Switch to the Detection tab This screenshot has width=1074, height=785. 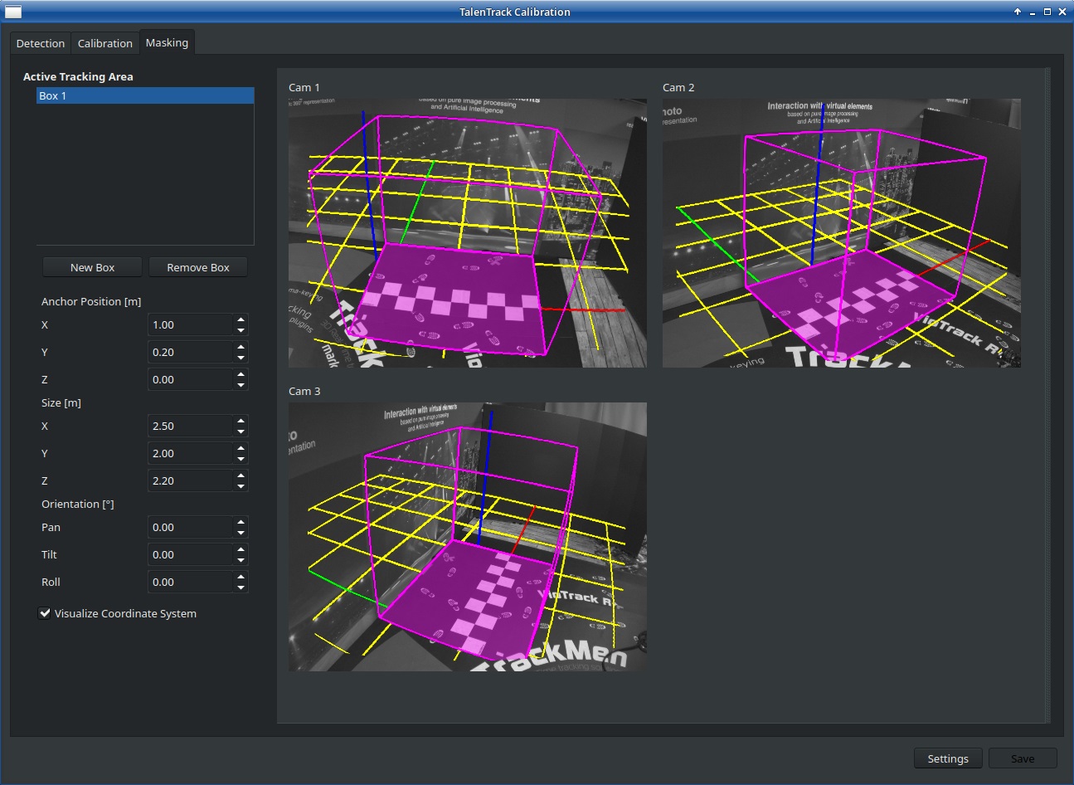click(x=40, y=43)
